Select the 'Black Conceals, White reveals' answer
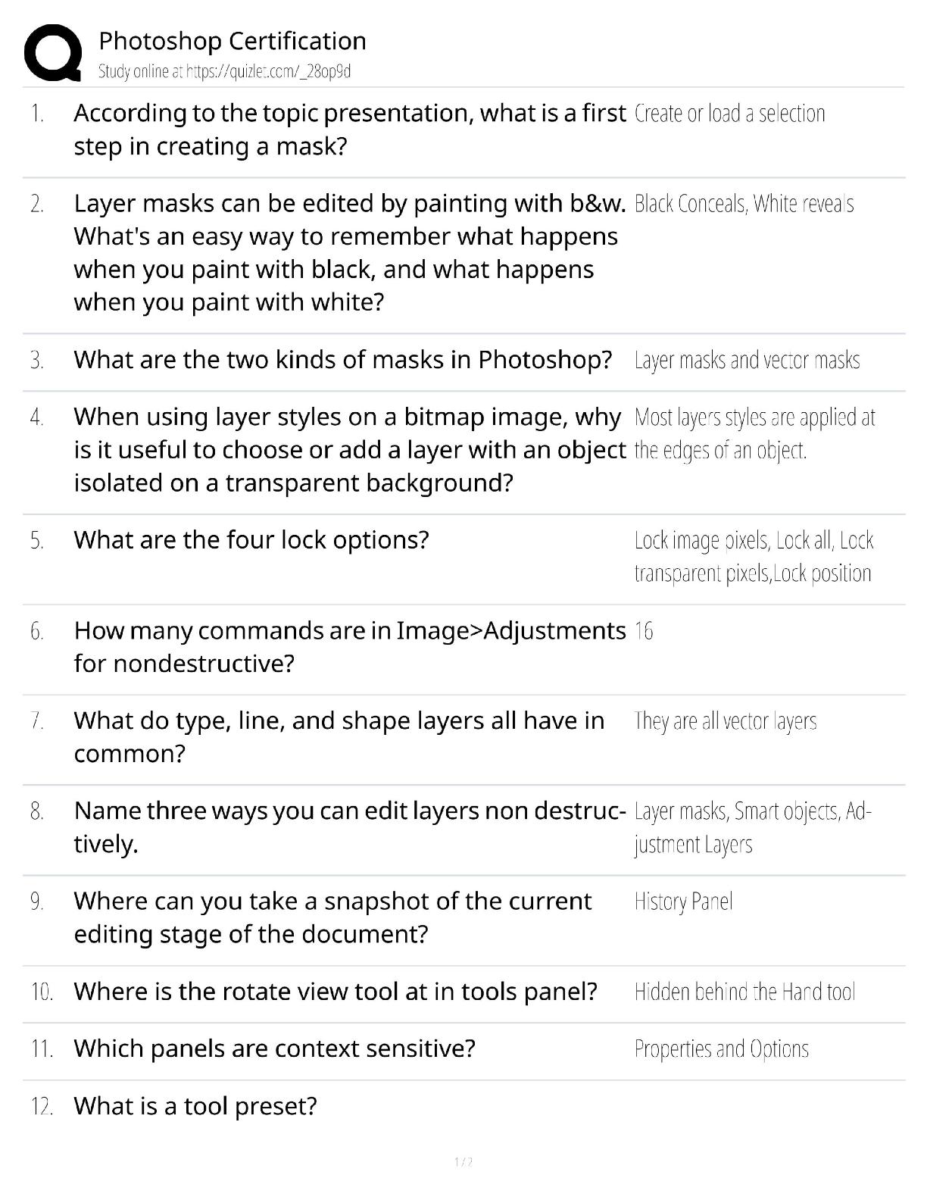The image size is (927, 1200). (x=744, y=204)
